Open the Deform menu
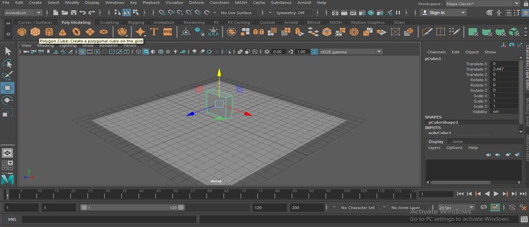 point(196,3)
